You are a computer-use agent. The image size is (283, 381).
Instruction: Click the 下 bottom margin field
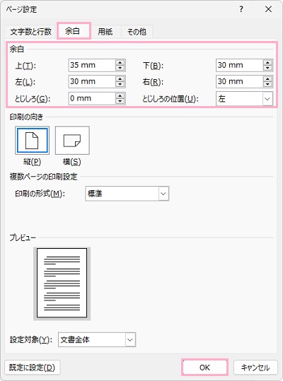pos(239,65)
